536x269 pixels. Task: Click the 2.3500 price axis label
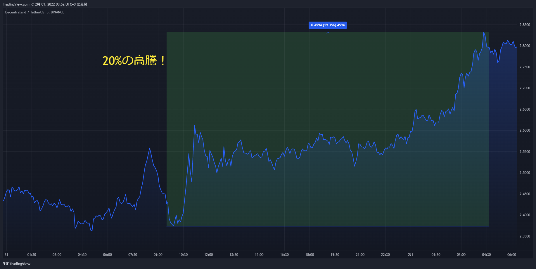pyautogui.click(x=525, y=236)
